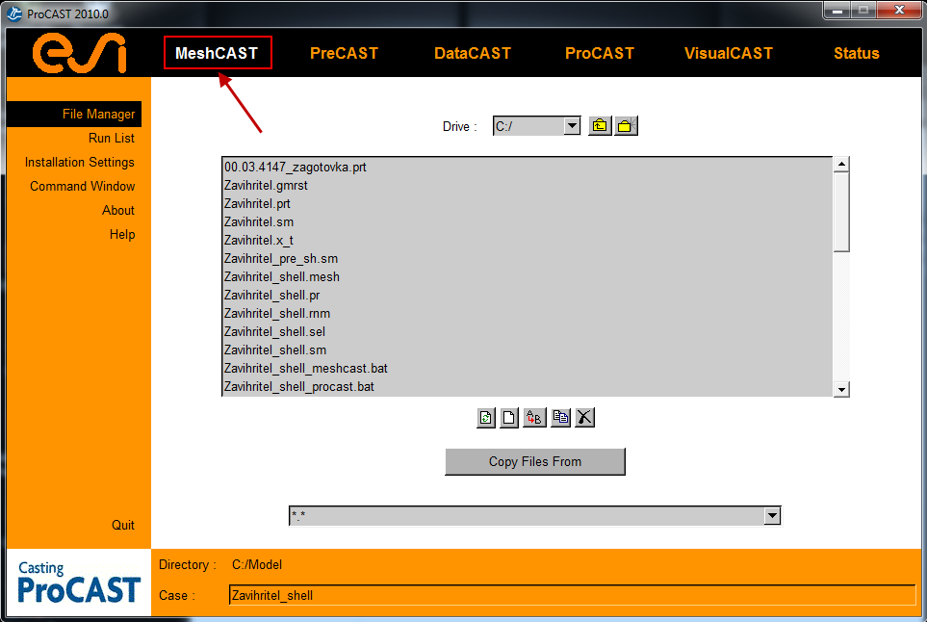
Task: Close the ProCAST 2010.0 window
Action: (x=899, y=10)
